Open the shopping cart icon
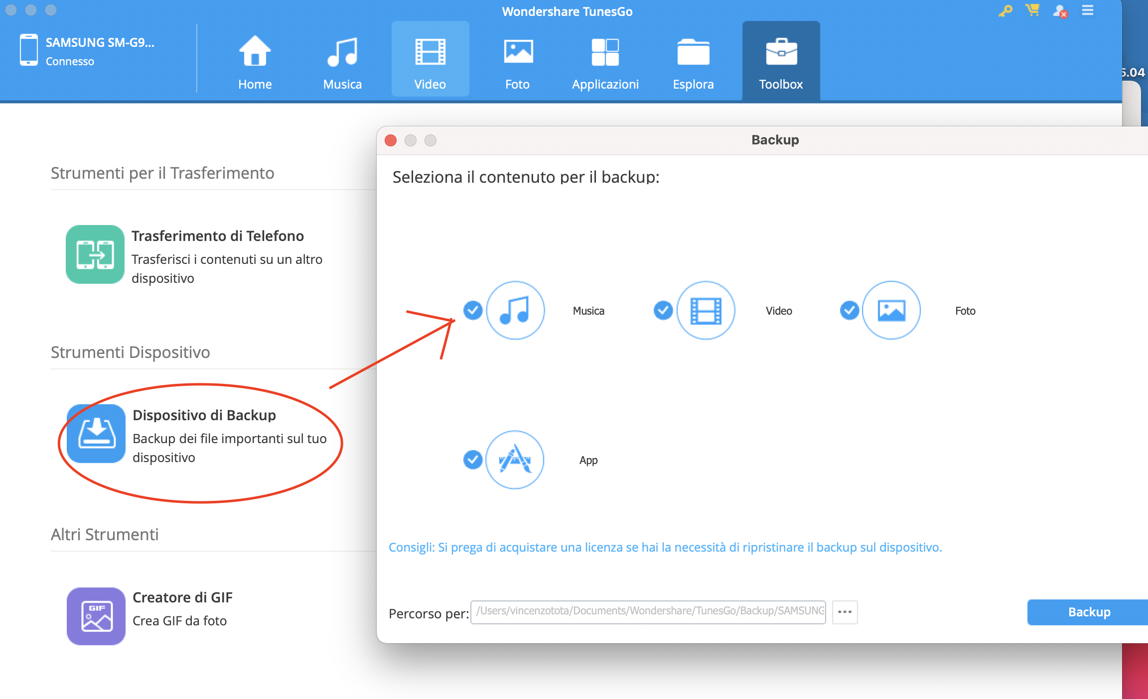 click(1032, 10)
